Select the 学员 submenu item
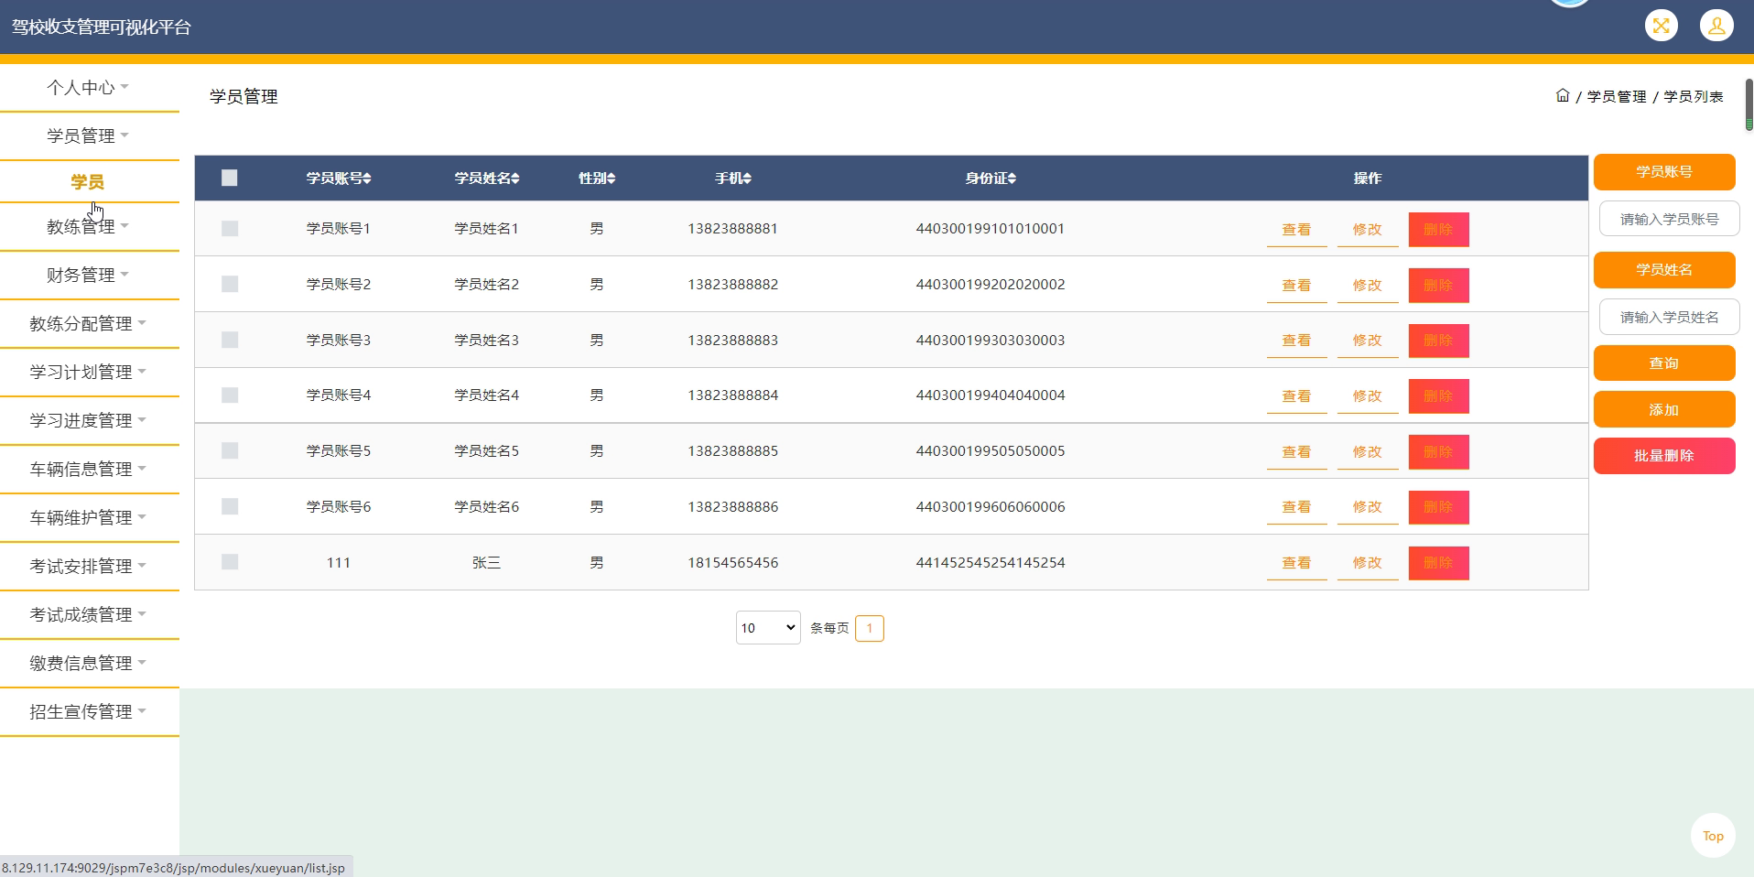 pyautogui.click(x=88, y=182)
